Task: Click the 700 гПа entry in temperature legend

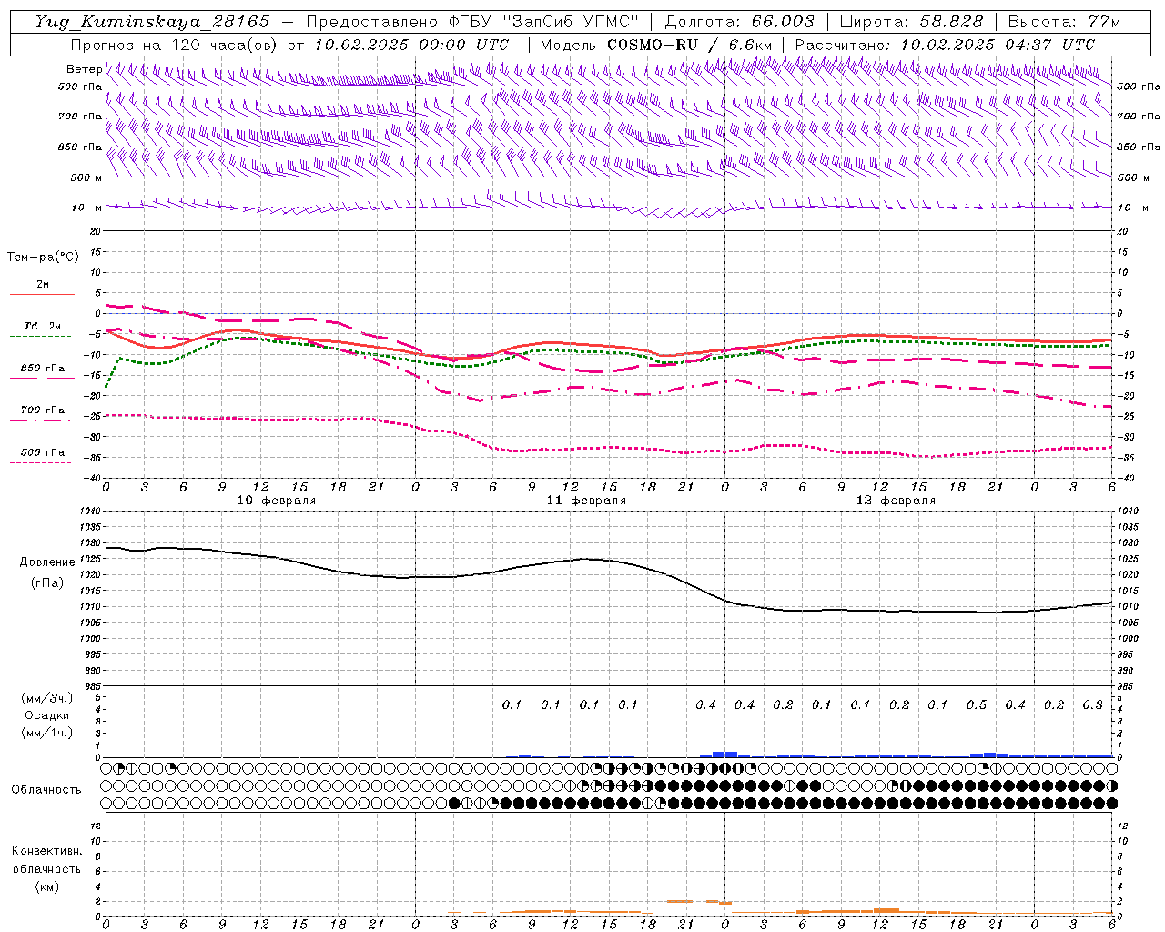Action: click(x=43, y=410)
